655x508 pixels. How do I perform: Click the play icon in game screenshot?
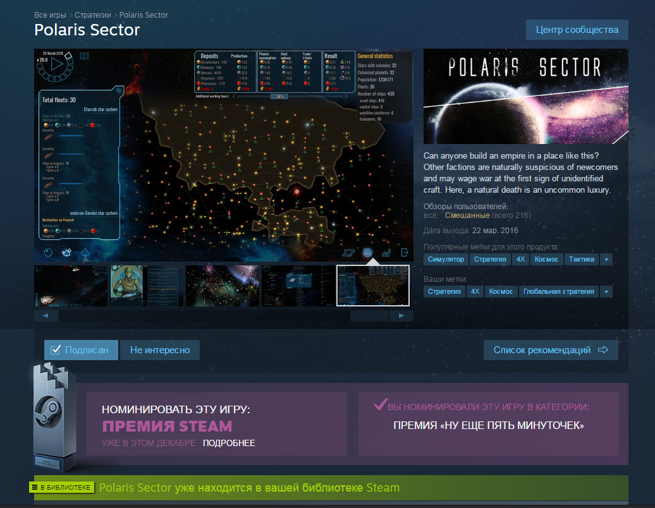57,64
